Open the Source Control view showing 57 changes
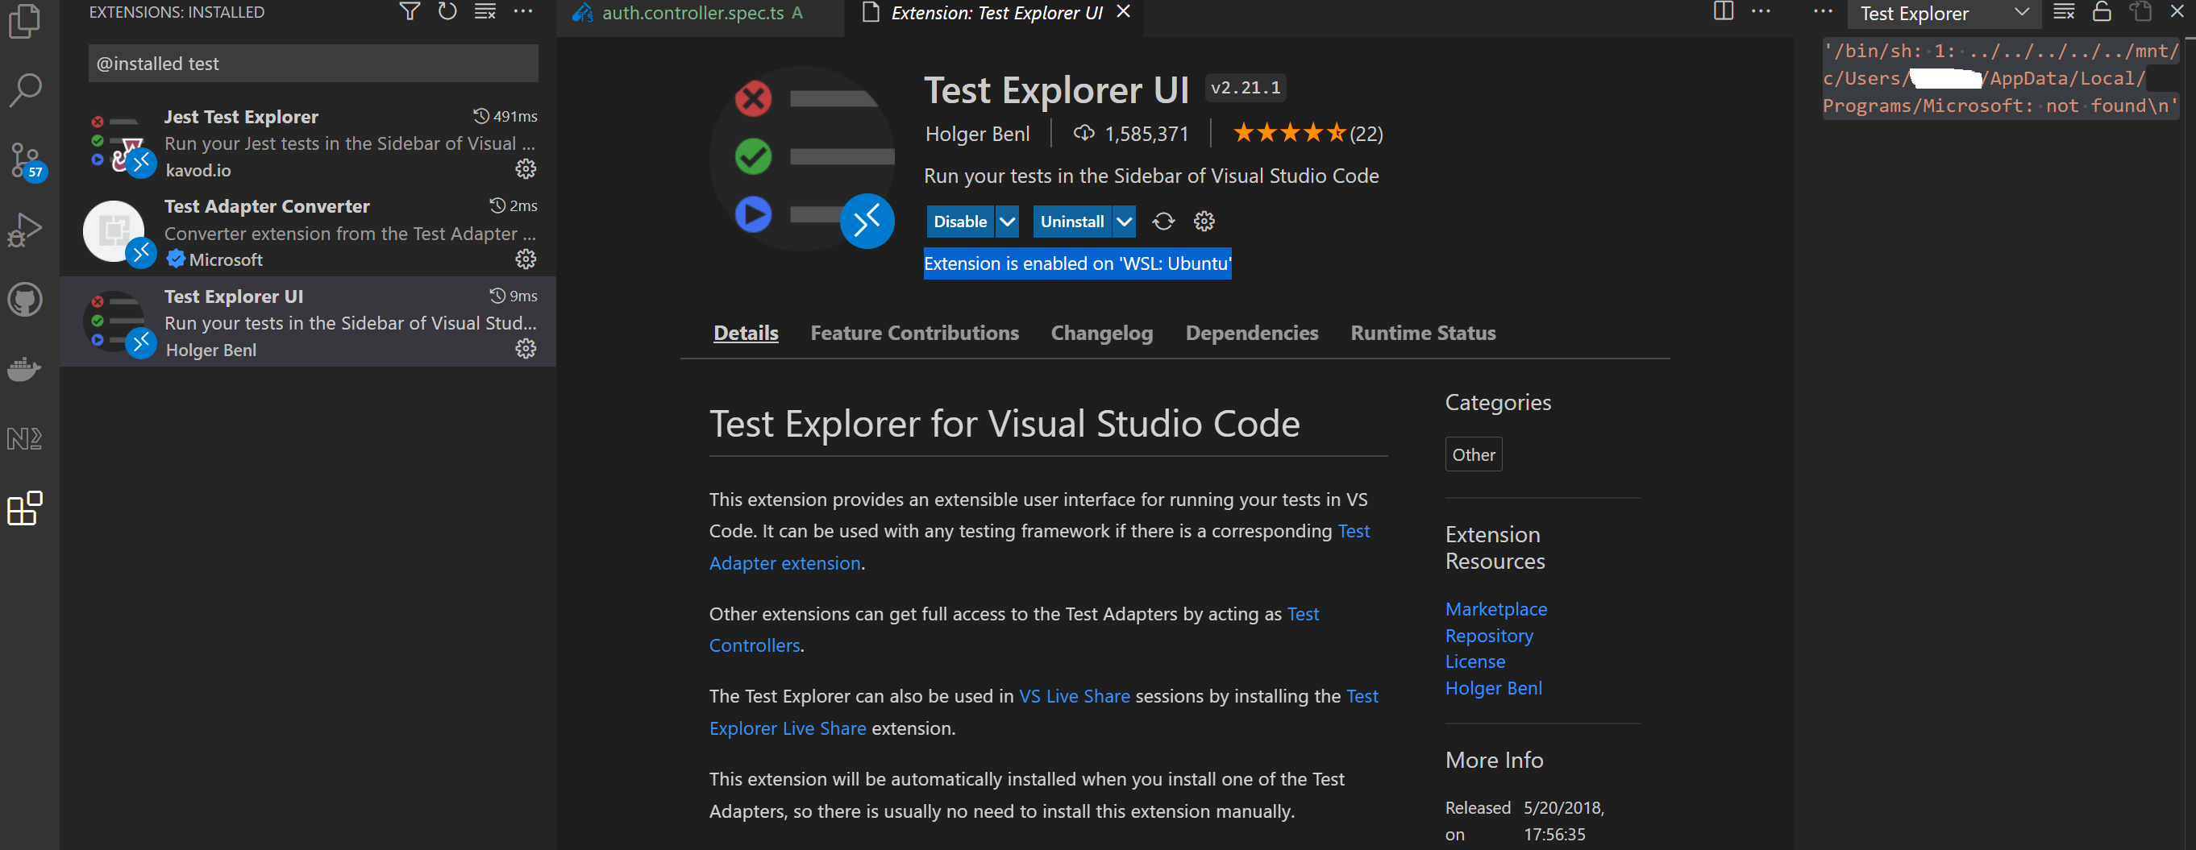2196x850 pixels. (26, 160)
